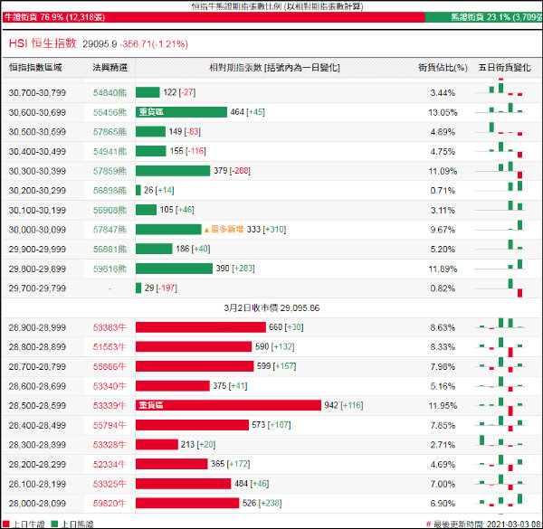Viewport: 543px width, 529px height.
Task: Click the 法興精選 column header
Action: (x=110, y=68)
